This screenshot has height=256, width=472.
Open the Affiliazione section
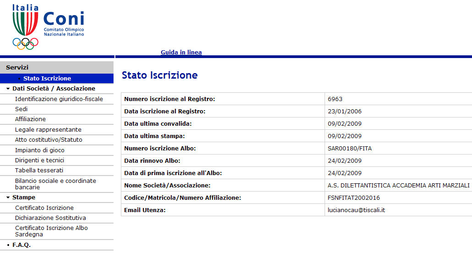(30, 119)
